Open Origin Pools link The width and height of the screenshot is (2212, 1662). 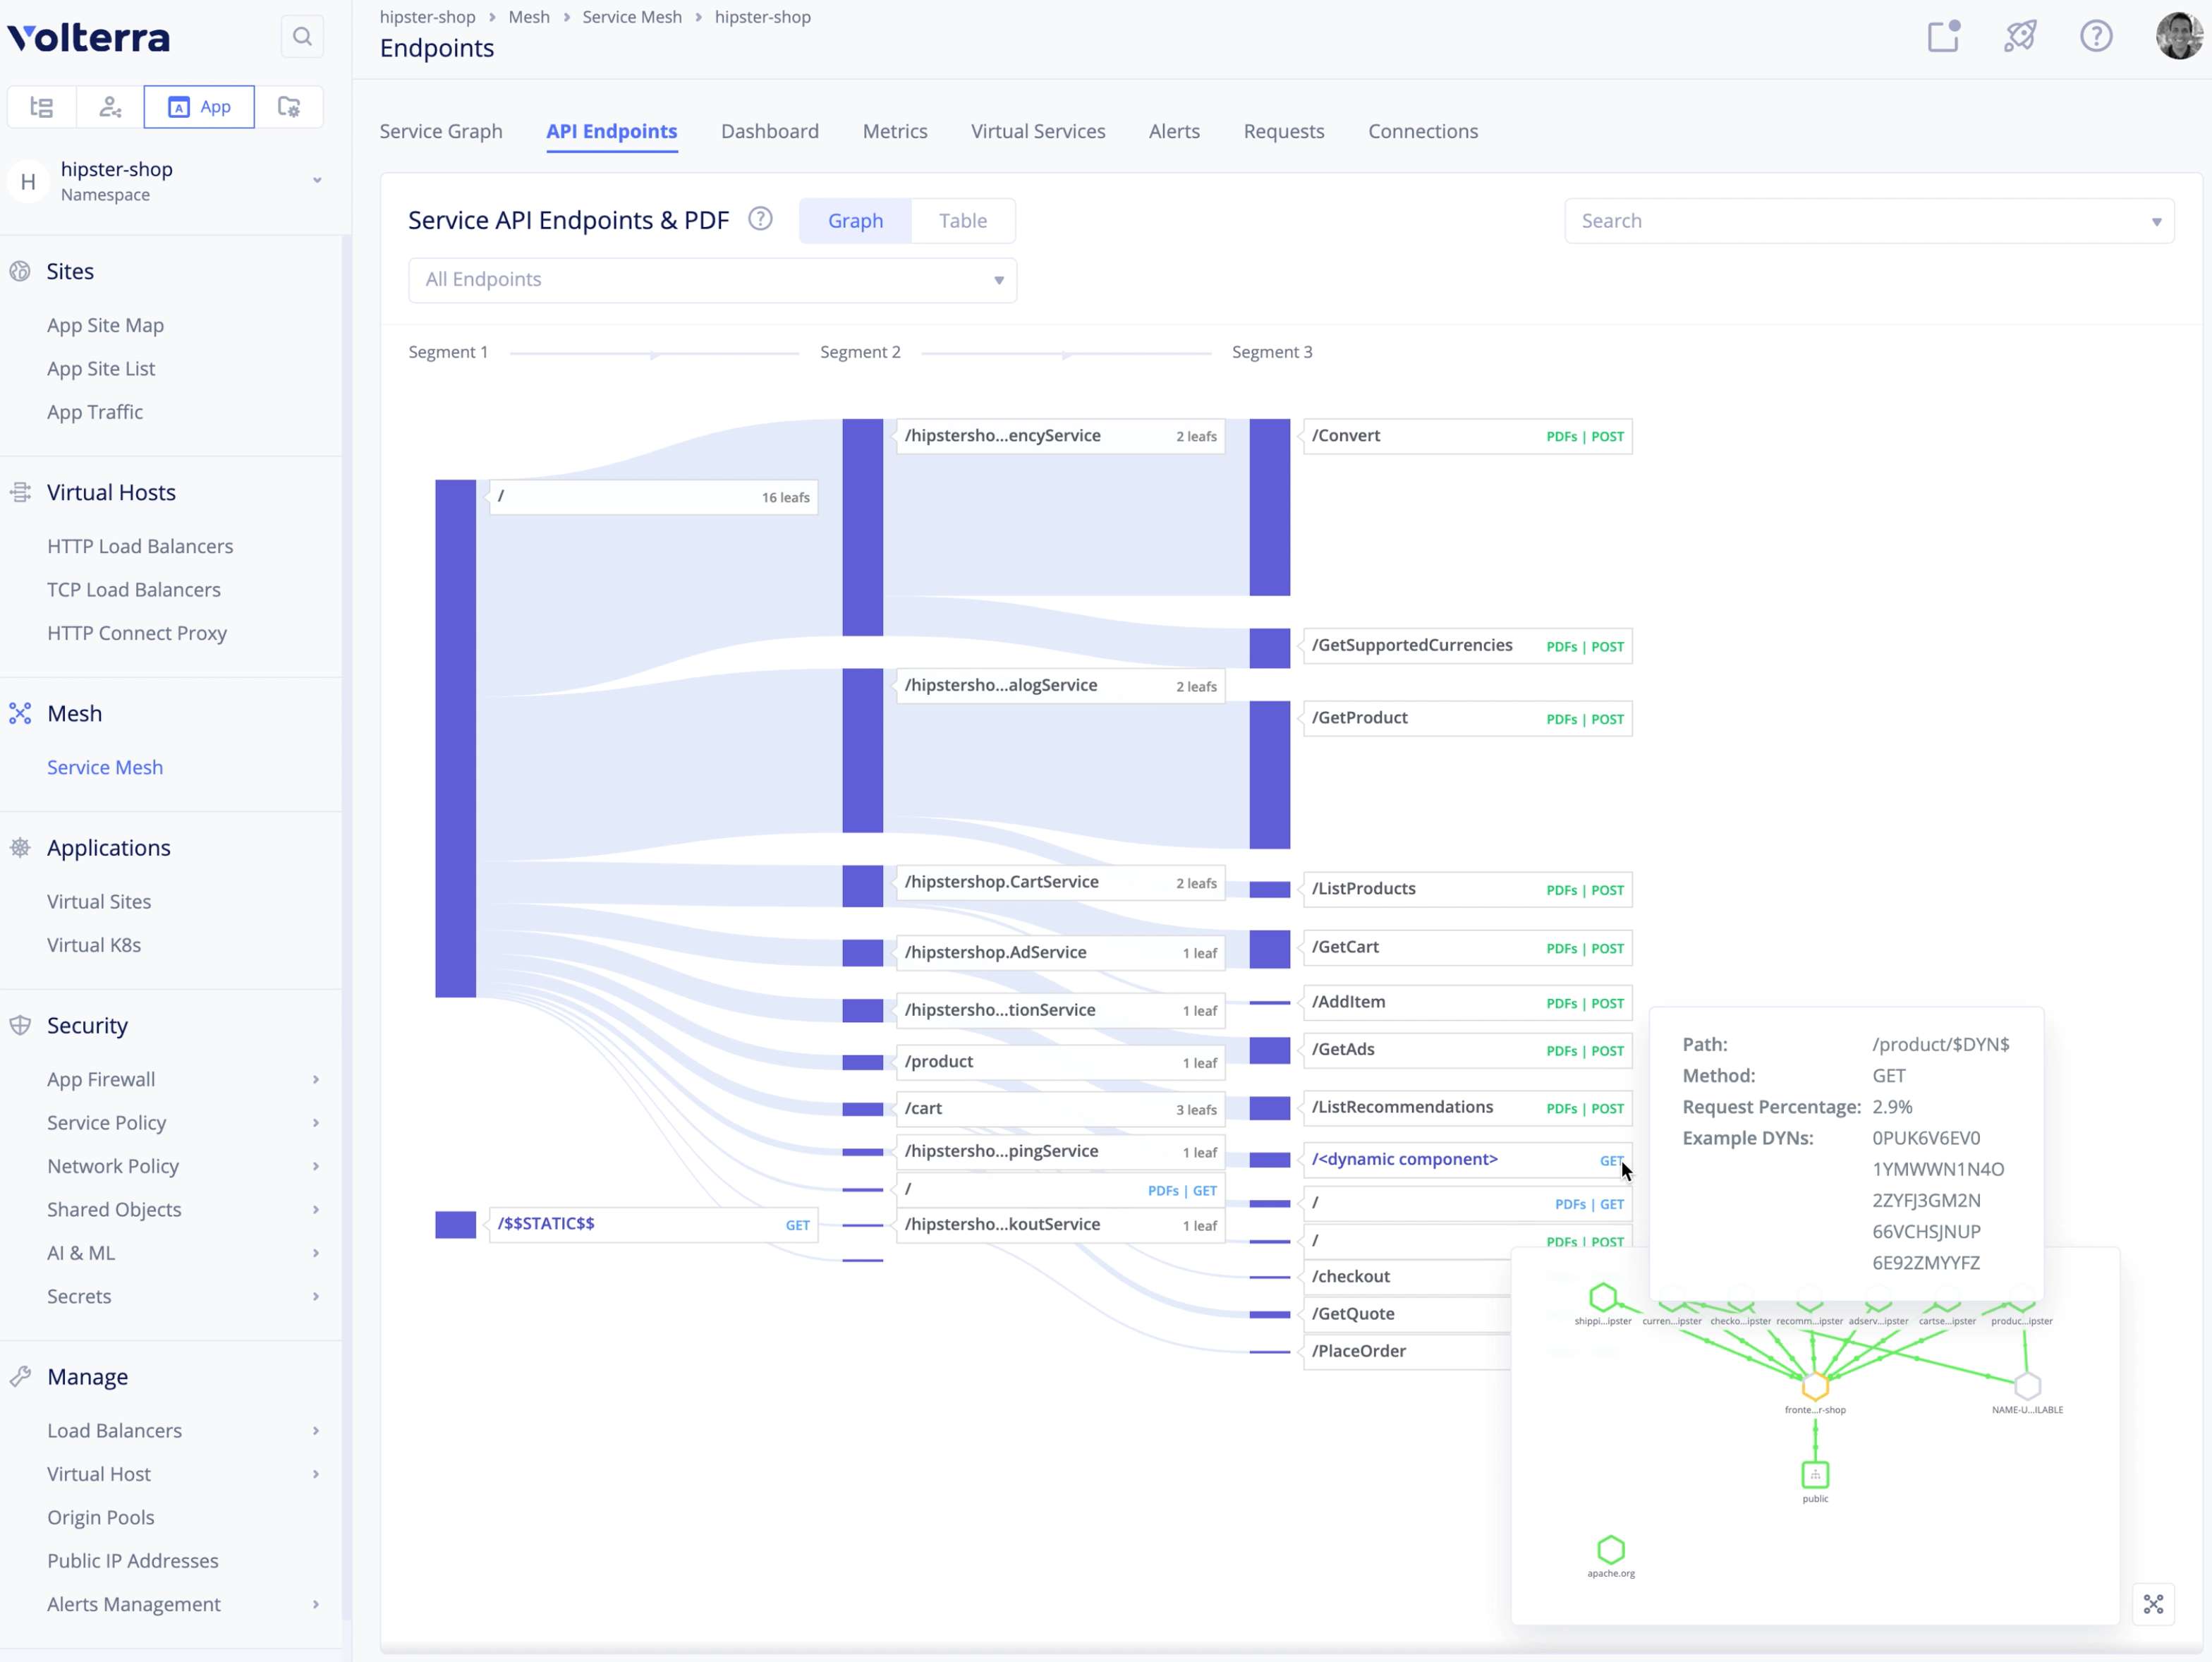click(x=101, y=1517)
